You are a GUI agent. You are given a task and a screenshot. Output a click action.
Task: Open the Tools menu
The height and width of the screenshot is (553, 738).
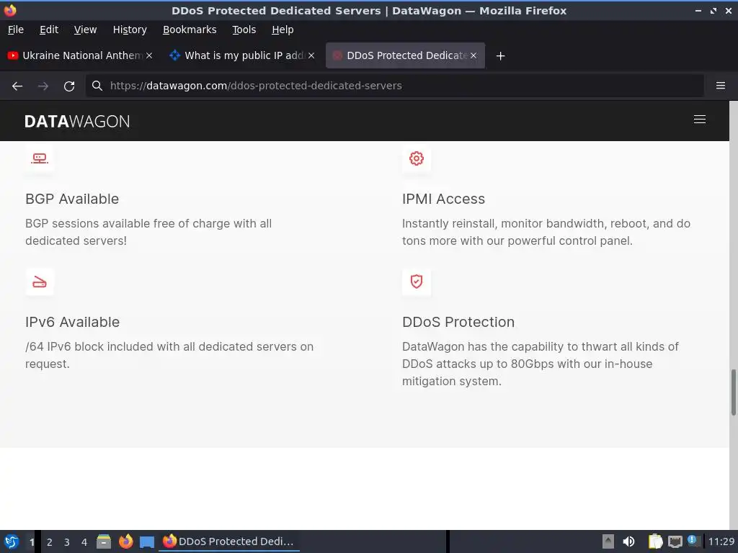[x=244, y=30]
